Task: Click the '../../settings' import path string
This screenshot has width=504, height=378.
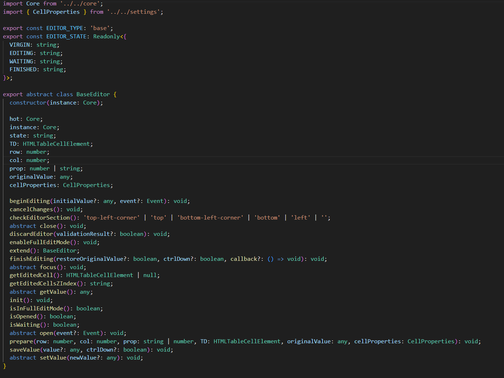Action: (133, 12)
